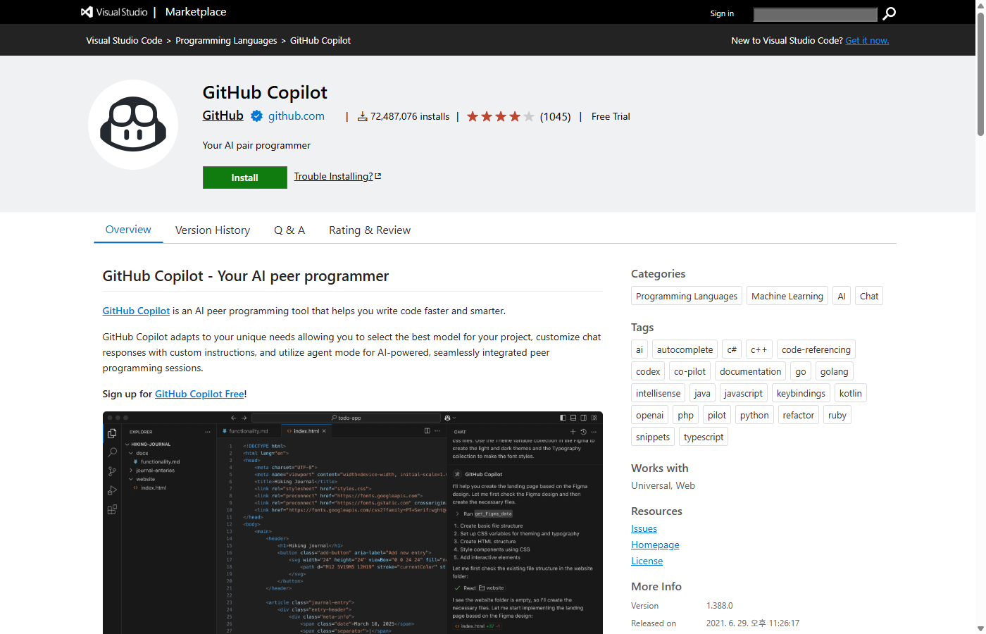Viewport: 986px width, 634px height.
Task: Open chat history icon in Chat panel
Action: (584, 430)
